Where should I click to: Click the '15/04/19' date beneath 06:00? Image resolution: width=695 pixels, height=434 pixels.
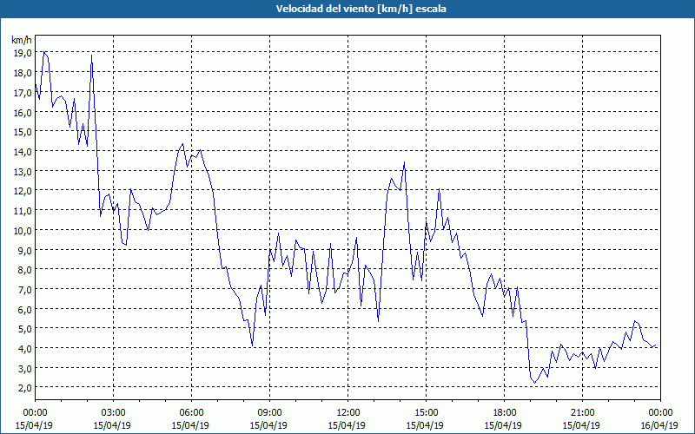tap(190, 425)
